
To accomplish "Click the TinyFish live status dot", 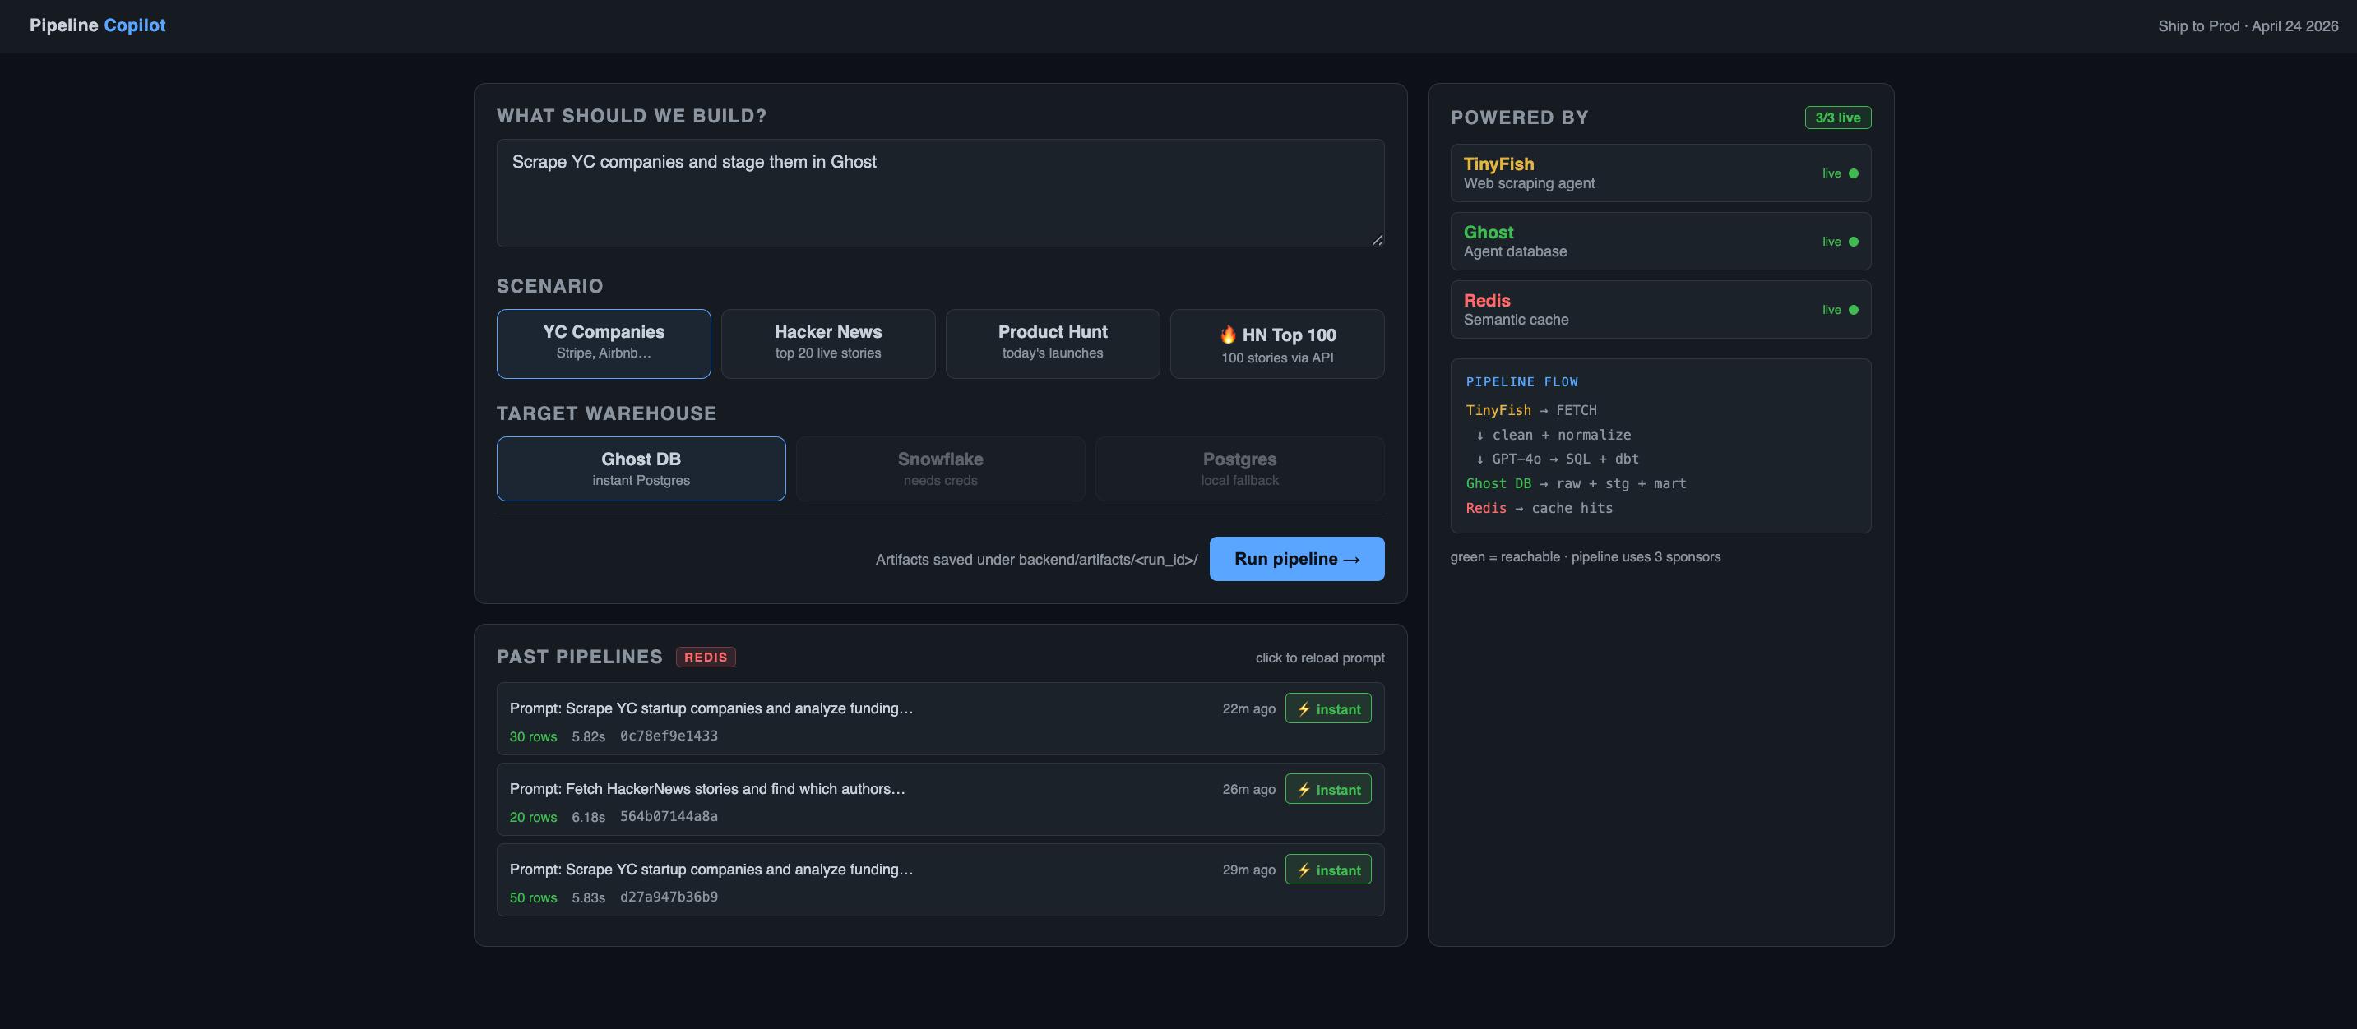I will (x=1853, y=173).
